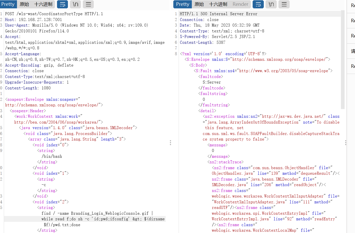355x233 pixels.
Task: Click the highlighted while read f;do sh line
Action: pyautogui.click(x=103, y=219)
